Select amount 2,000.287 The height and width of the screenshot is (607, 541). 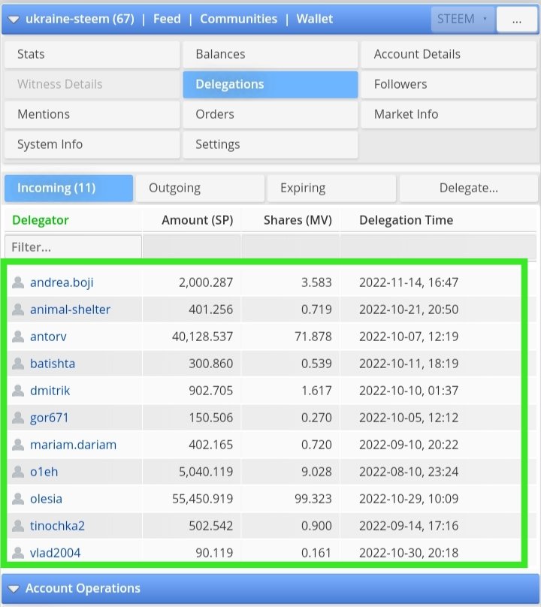pyautogui.click(x=206, y=282)
